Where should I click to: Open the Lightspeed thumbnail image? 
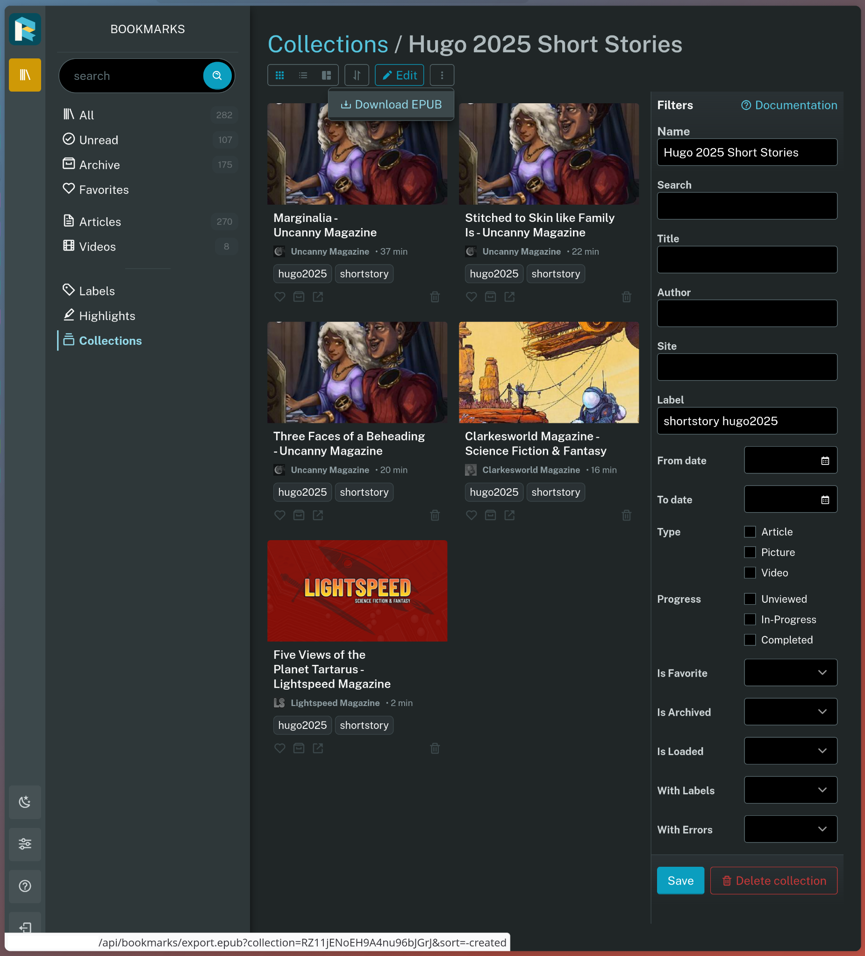(x=357, y=591)
